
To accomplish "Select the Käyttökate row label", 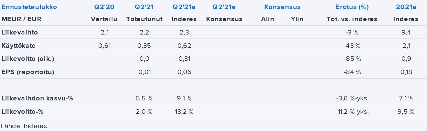I will click(x=19, y=46).
